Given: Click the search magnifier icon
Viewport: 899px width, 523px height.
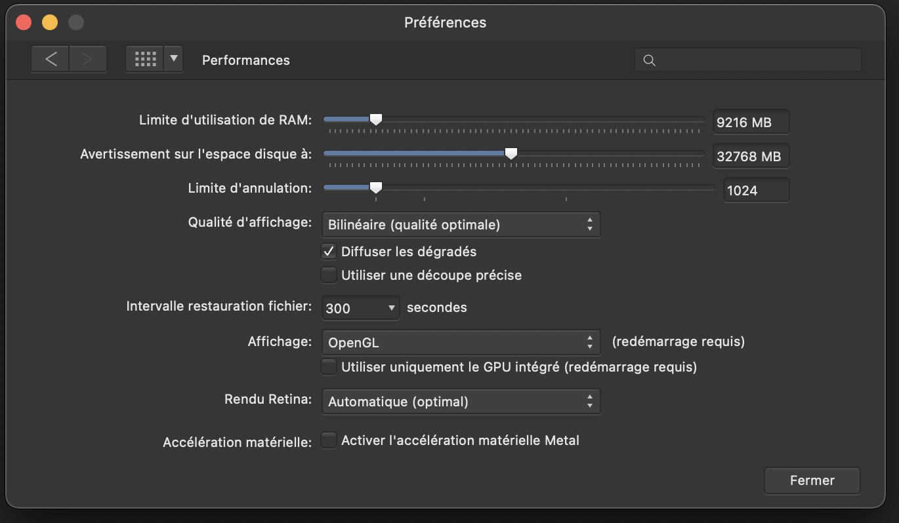Looking at the screenshot, I should (x=650, y=60).
